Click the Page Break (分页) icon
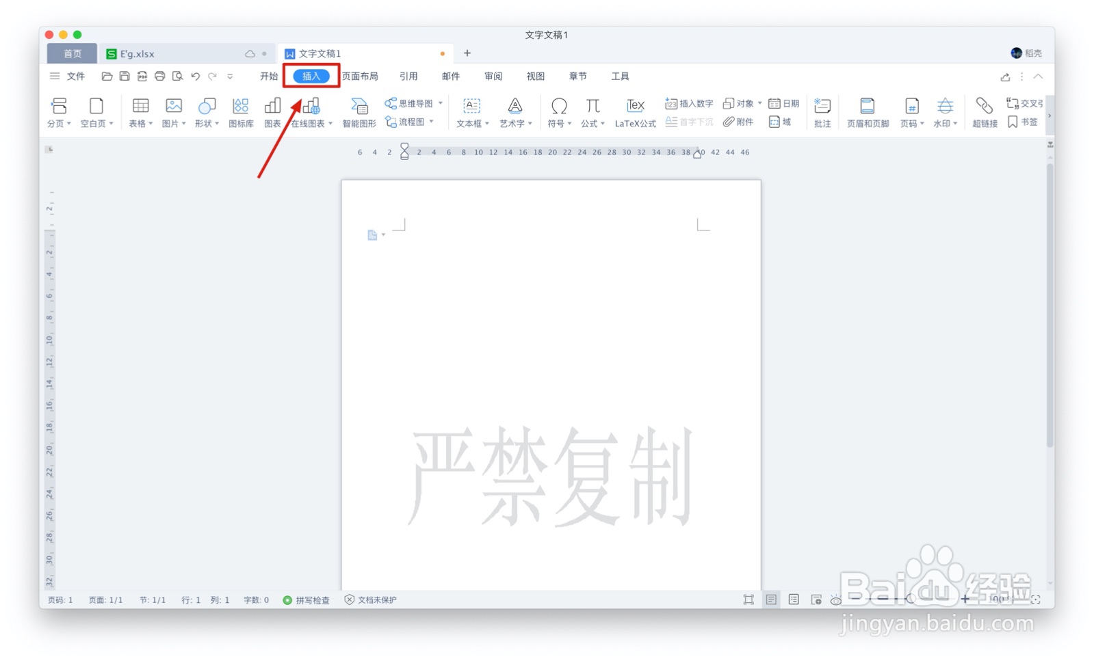 click(x=59, y=106)
